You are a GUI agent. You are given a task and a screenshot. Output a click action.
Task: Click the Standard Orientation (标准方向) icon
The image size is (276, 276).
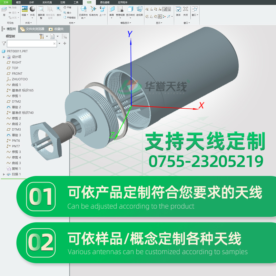(93, 9)
